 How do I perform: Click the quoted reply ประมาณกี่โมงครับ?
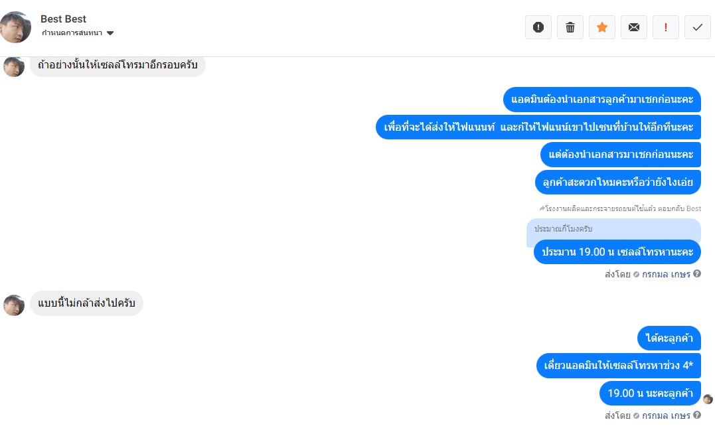coord(563,229)
